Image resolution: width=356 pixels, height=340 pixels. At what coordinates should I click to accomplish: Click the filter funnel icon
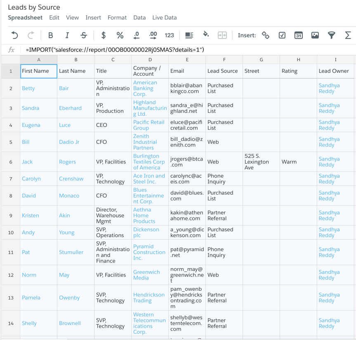332,35
